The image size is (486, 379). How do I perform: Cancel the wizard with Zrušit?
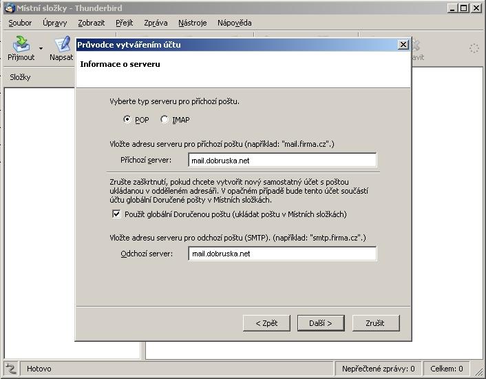375,322
